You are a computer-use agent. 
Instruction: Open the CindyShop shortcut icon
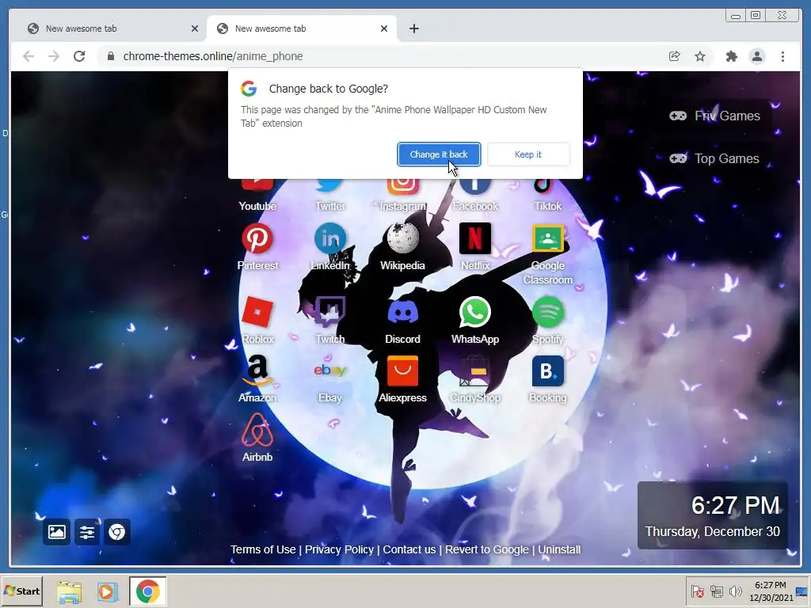click(475, 371)
